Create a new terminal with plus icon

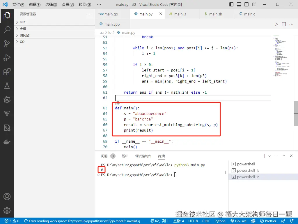264,156
